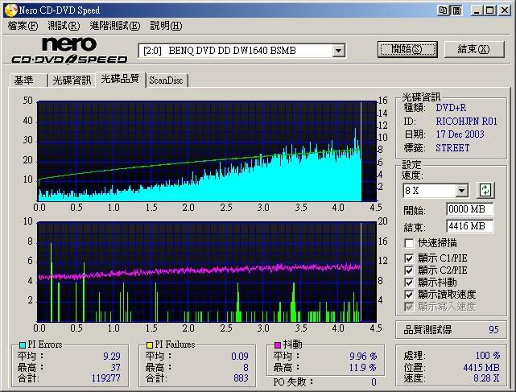Click the PI Failures average 0.09
516x392 pixels.
click(240, 357)
